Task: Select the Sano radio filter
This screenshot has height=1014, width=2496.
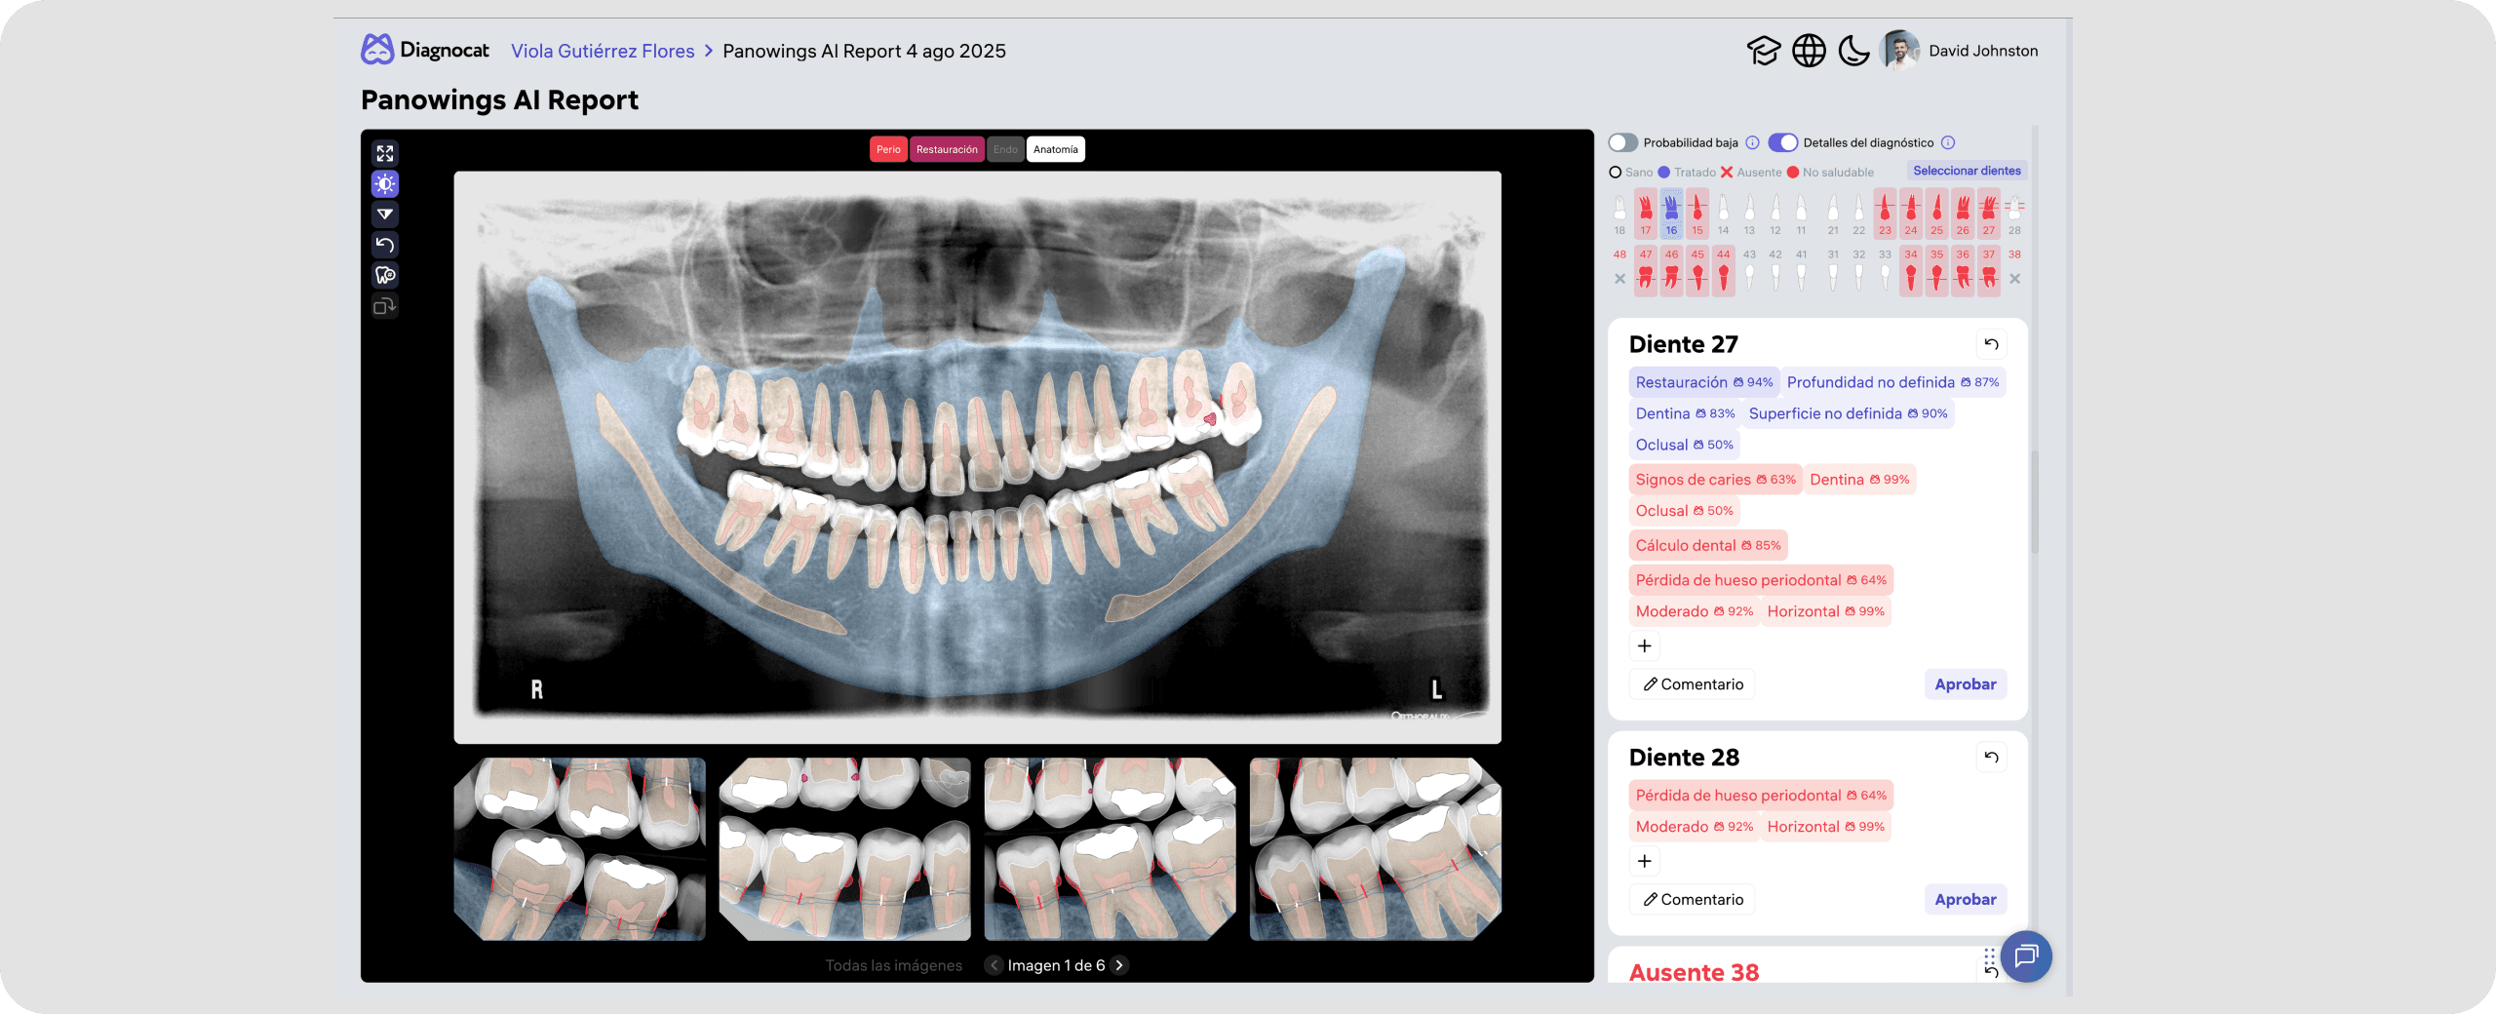Action: (1615, 172)
